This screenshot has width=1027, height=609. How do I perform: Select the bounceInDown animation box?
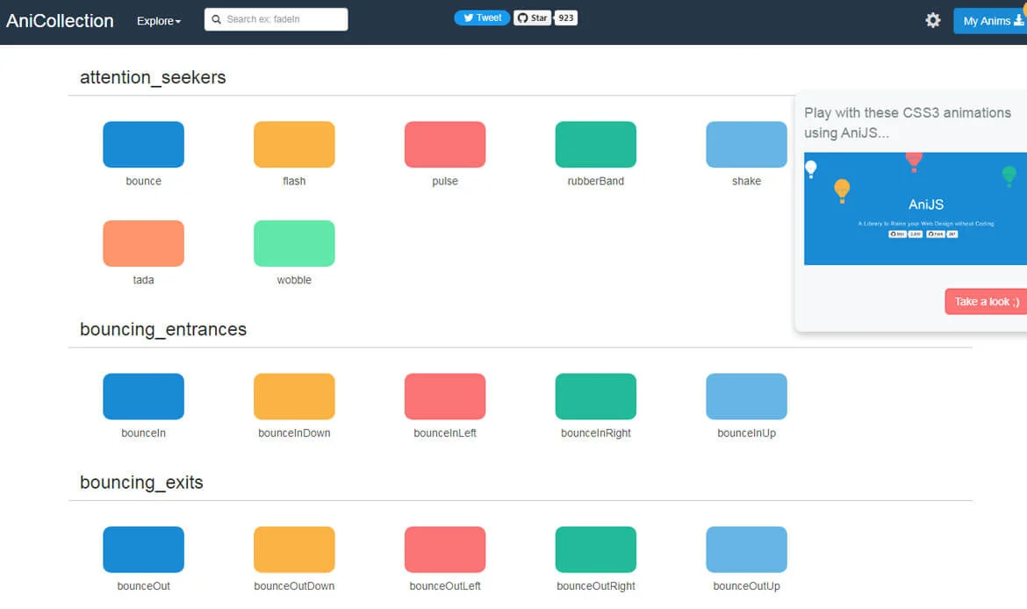(294, 397)
